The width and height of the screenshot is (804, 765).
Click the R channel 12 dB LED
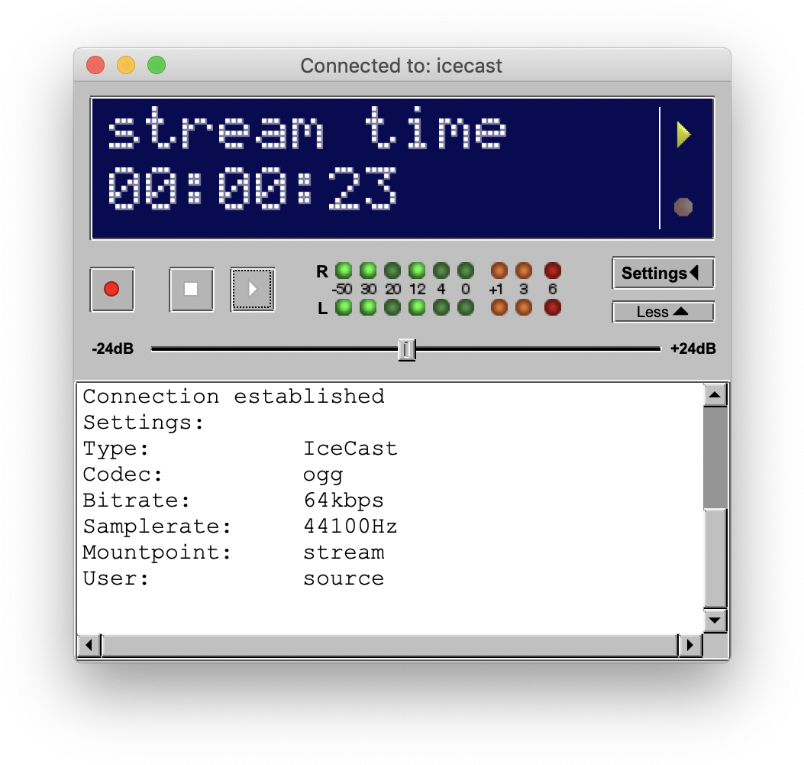tap(417, 271)
